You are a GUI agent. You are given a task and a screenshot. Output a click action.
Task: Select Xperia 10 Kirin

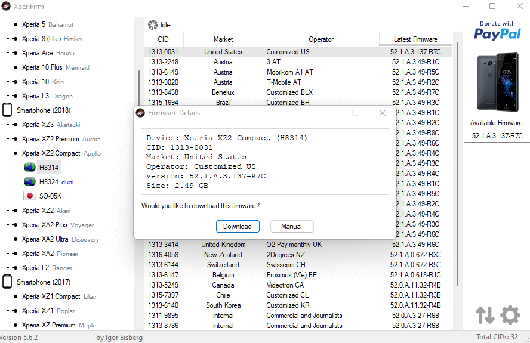(x=42, y=82)
